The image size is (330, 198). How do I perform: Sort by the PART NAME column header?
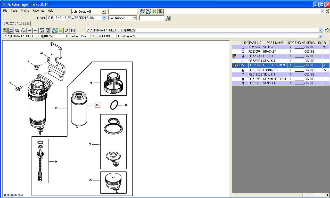tap(275, 43)
